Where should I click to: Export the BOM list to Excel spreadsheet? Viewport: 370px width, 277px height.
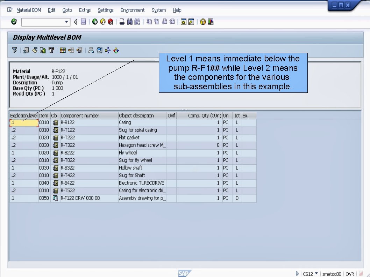coord(26,50)
